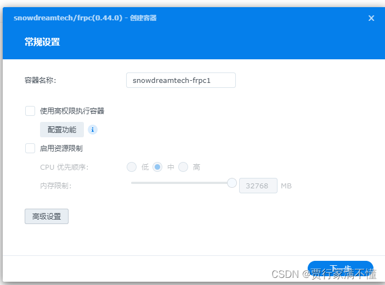Click the MB unit label
Screen dimensions: 385x285
tap(286, 186)
